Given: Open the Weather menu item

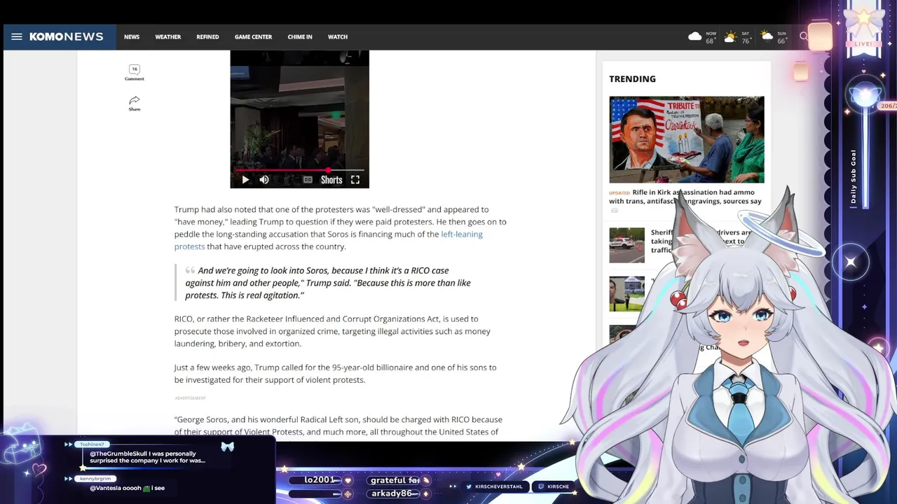Looking at the screenshot, I should pyautogui.click(x=167, y=36).
